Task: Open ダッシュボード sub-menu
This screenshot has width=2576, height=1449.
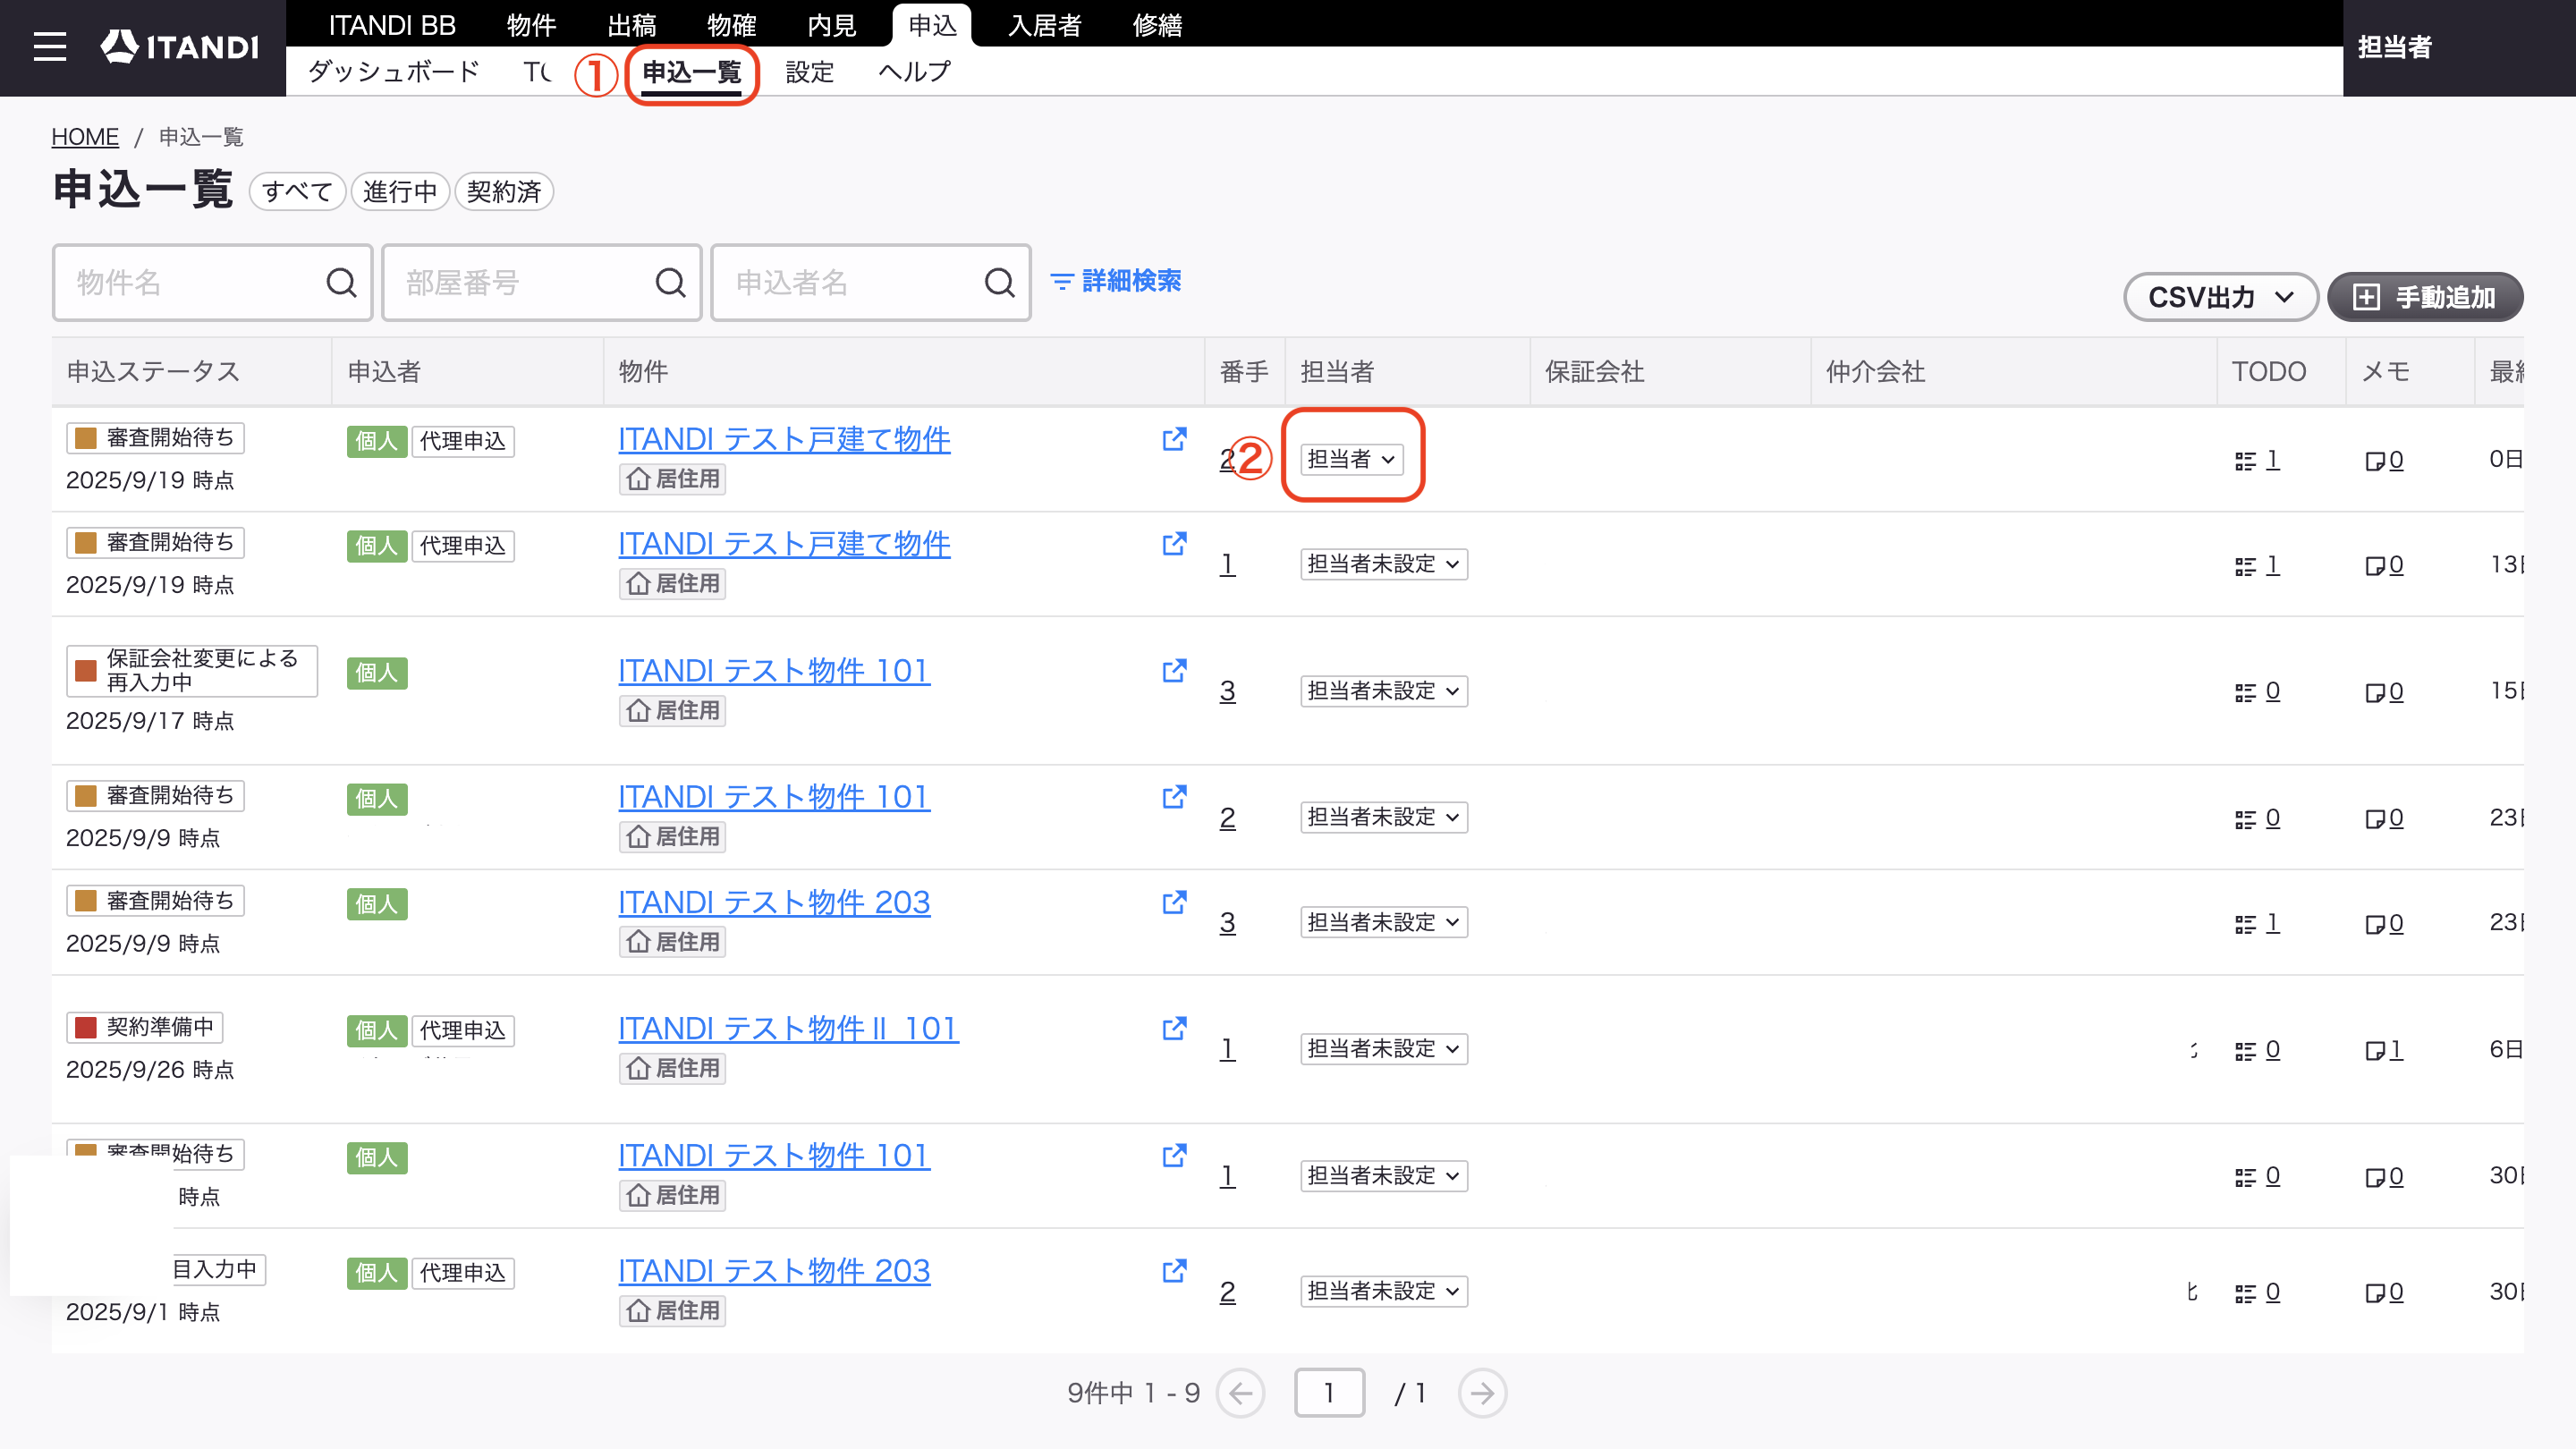Action: [394, 71]
